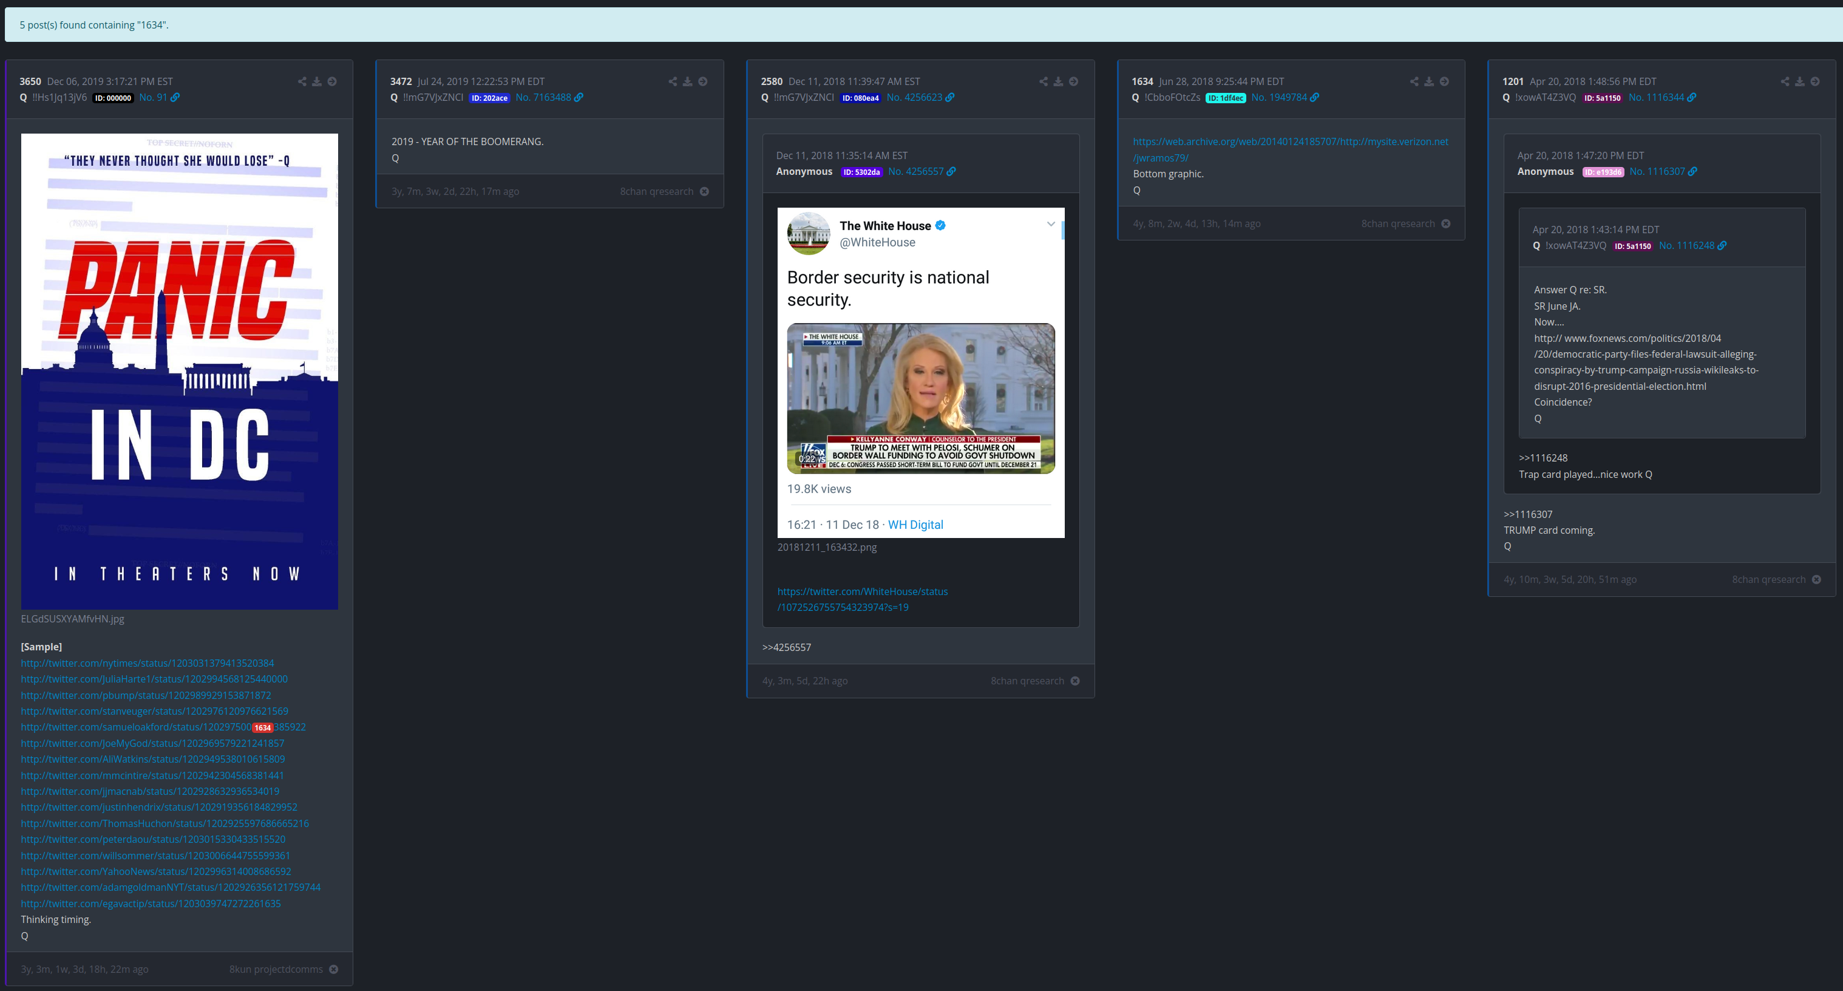Viewport: 1843px width, 991px height.
Task: Click ID: 000000 badge on post 3650
Action: (x=113, y=98)
